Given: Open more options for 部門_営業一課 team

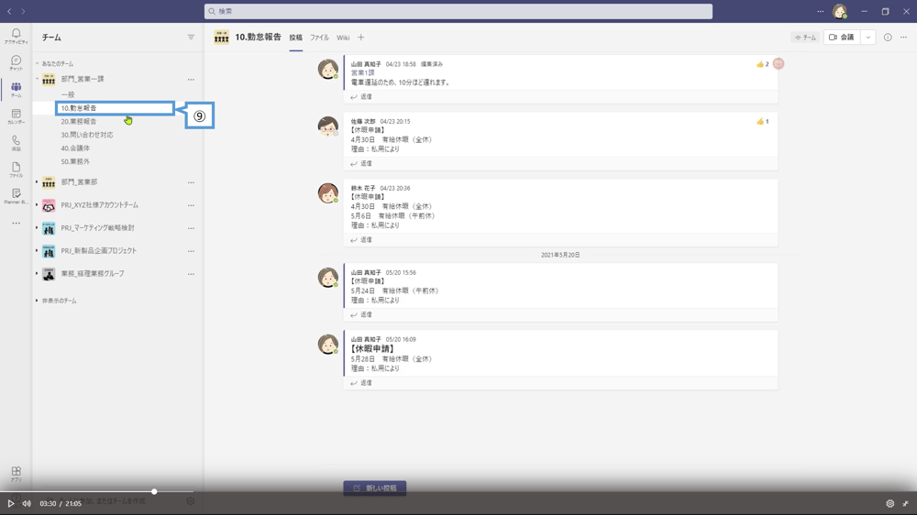Looking at the screenshot, I should 191,80.
